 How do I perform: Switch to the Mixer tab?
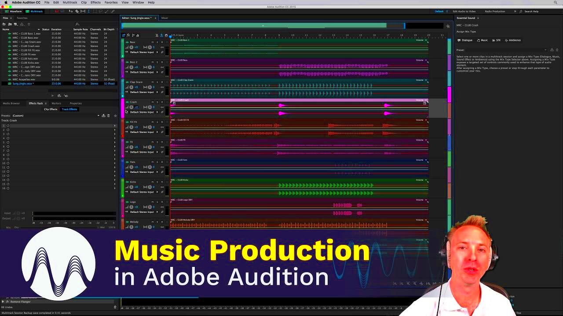point(165,18)
